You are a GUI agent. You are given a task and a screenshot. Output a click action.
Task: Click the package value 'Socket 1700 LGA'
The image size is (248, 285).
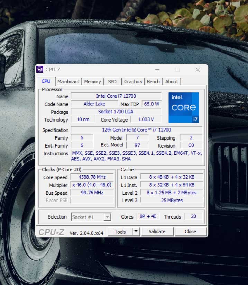[x=116, y=112]
